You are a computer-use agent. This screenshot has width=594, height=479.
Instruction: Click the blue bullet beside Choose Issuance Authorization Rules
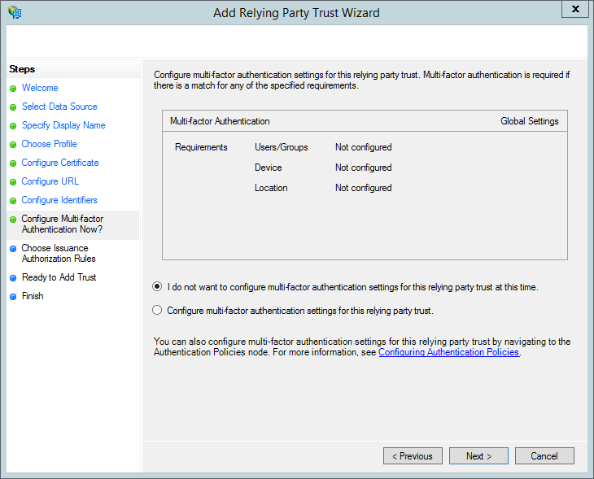click(x=13, y=249)
